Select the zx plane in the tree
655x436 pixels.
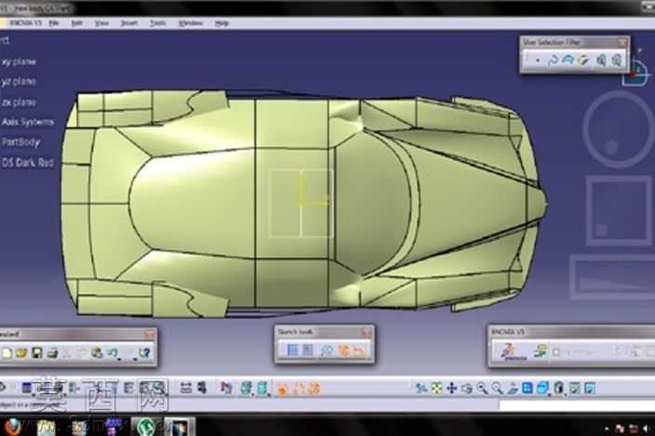(x=19, y=102)
